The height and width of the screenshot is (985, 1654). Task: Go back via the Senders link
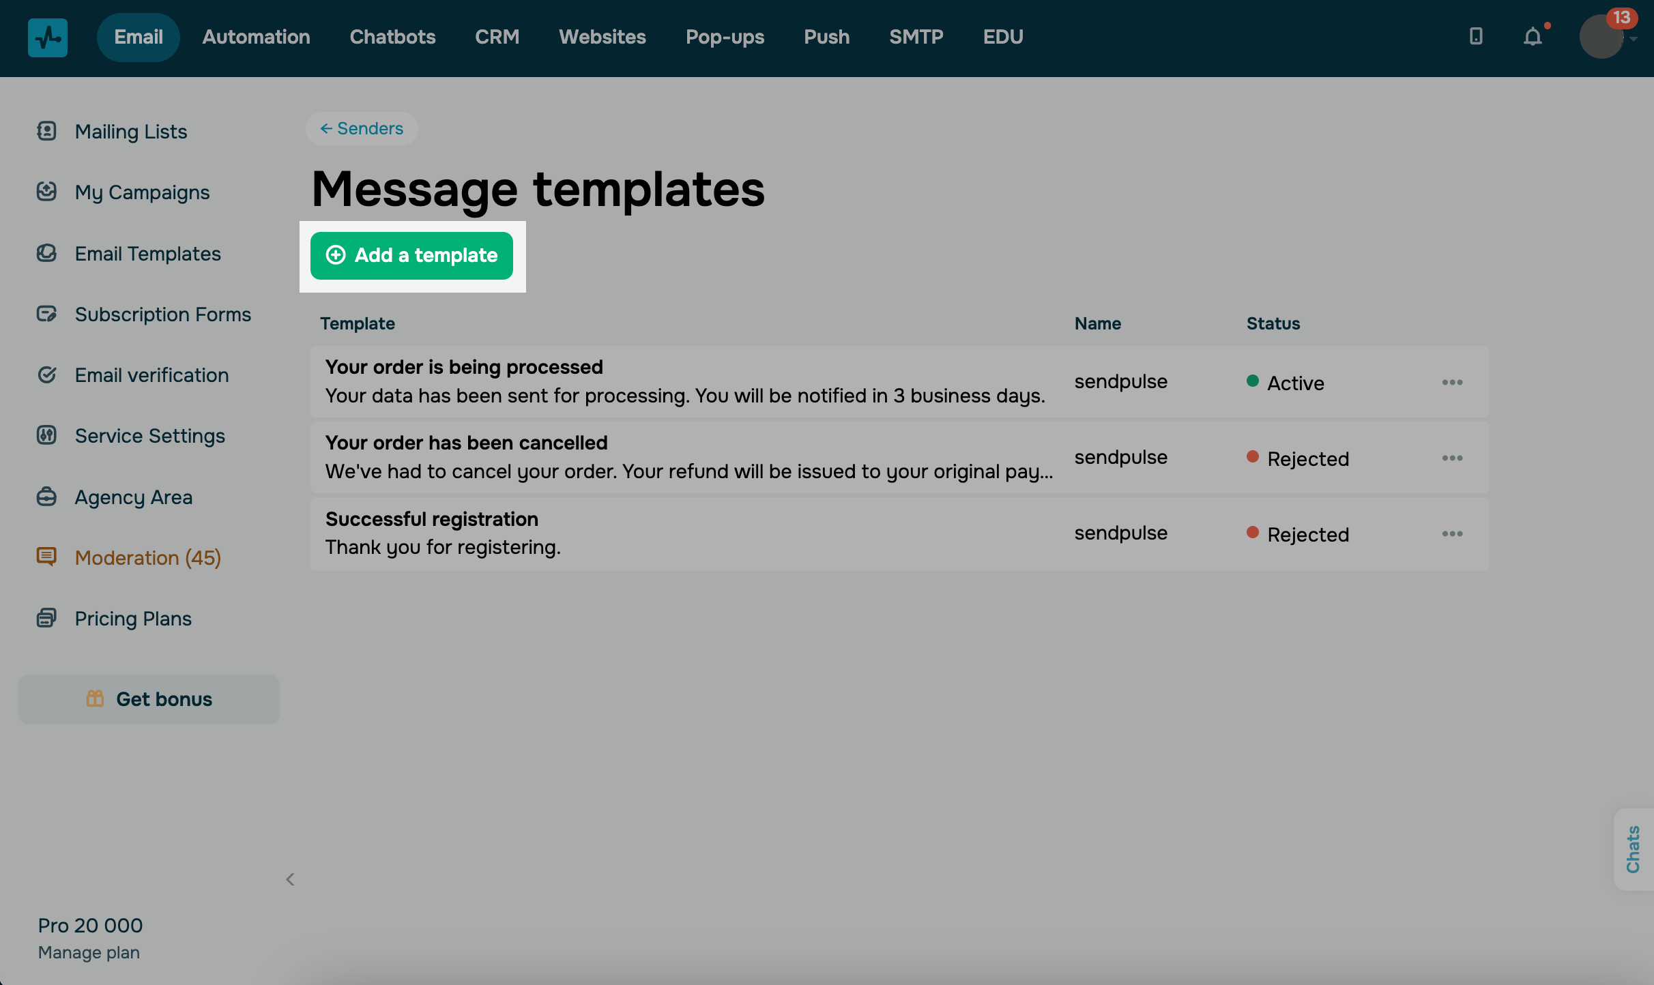[x=362, y=128]
